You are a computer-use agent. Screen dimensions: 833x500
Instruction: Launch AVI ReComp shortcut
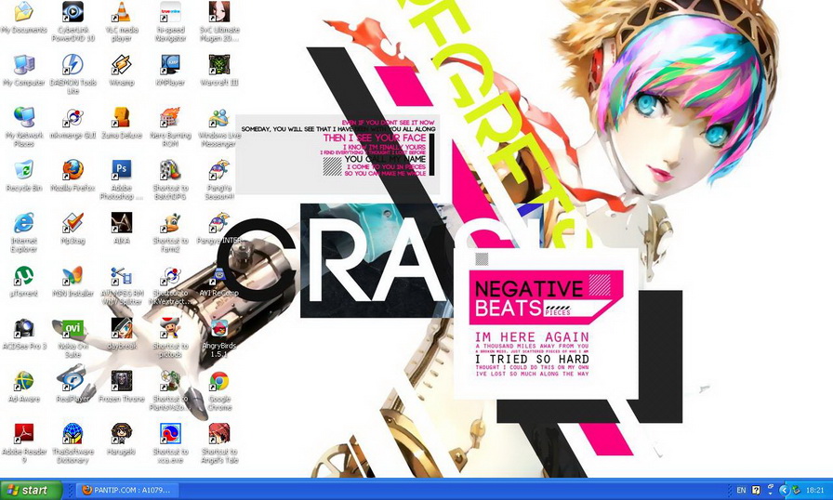pos(219,275)
